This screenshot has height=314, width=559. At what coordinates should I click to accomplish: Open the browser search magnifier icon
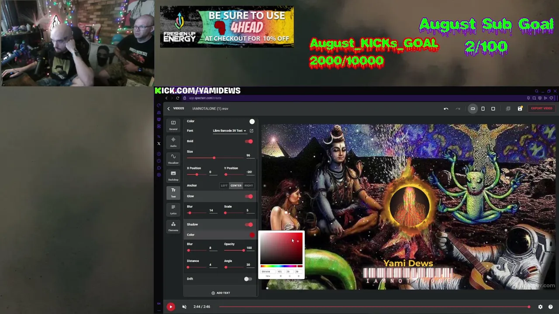point(537,92)
